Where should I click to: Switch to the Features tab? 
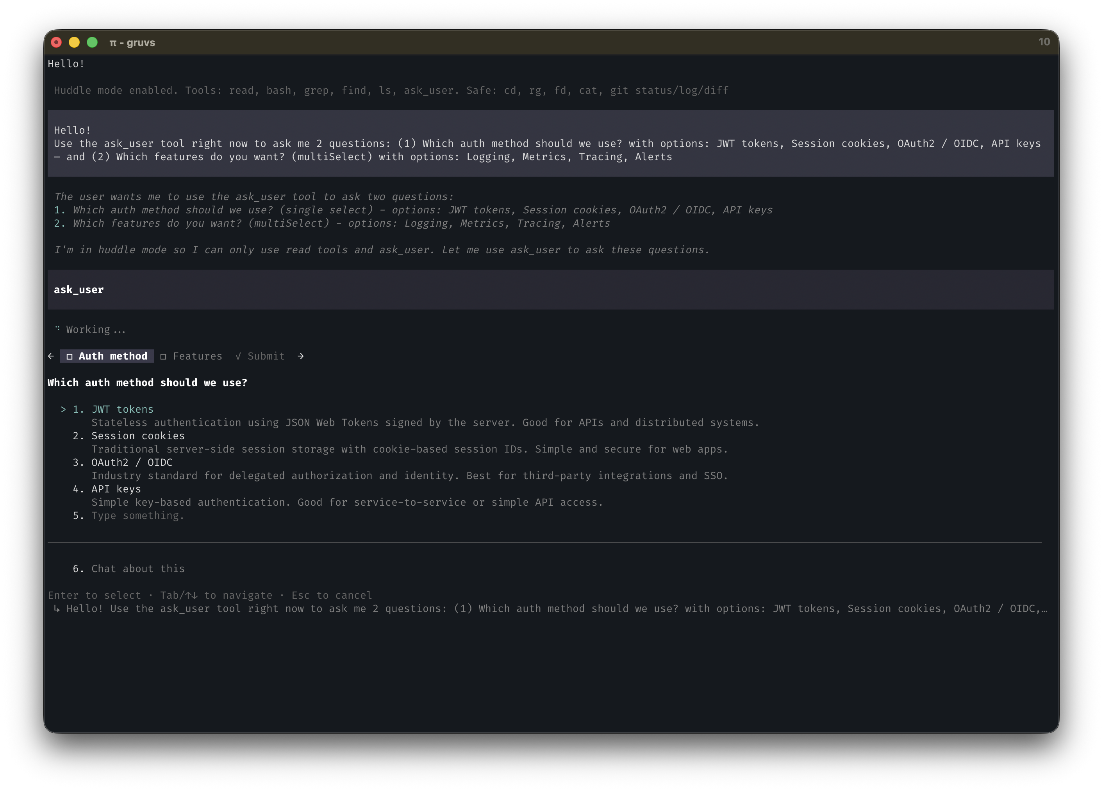point(191,356)
